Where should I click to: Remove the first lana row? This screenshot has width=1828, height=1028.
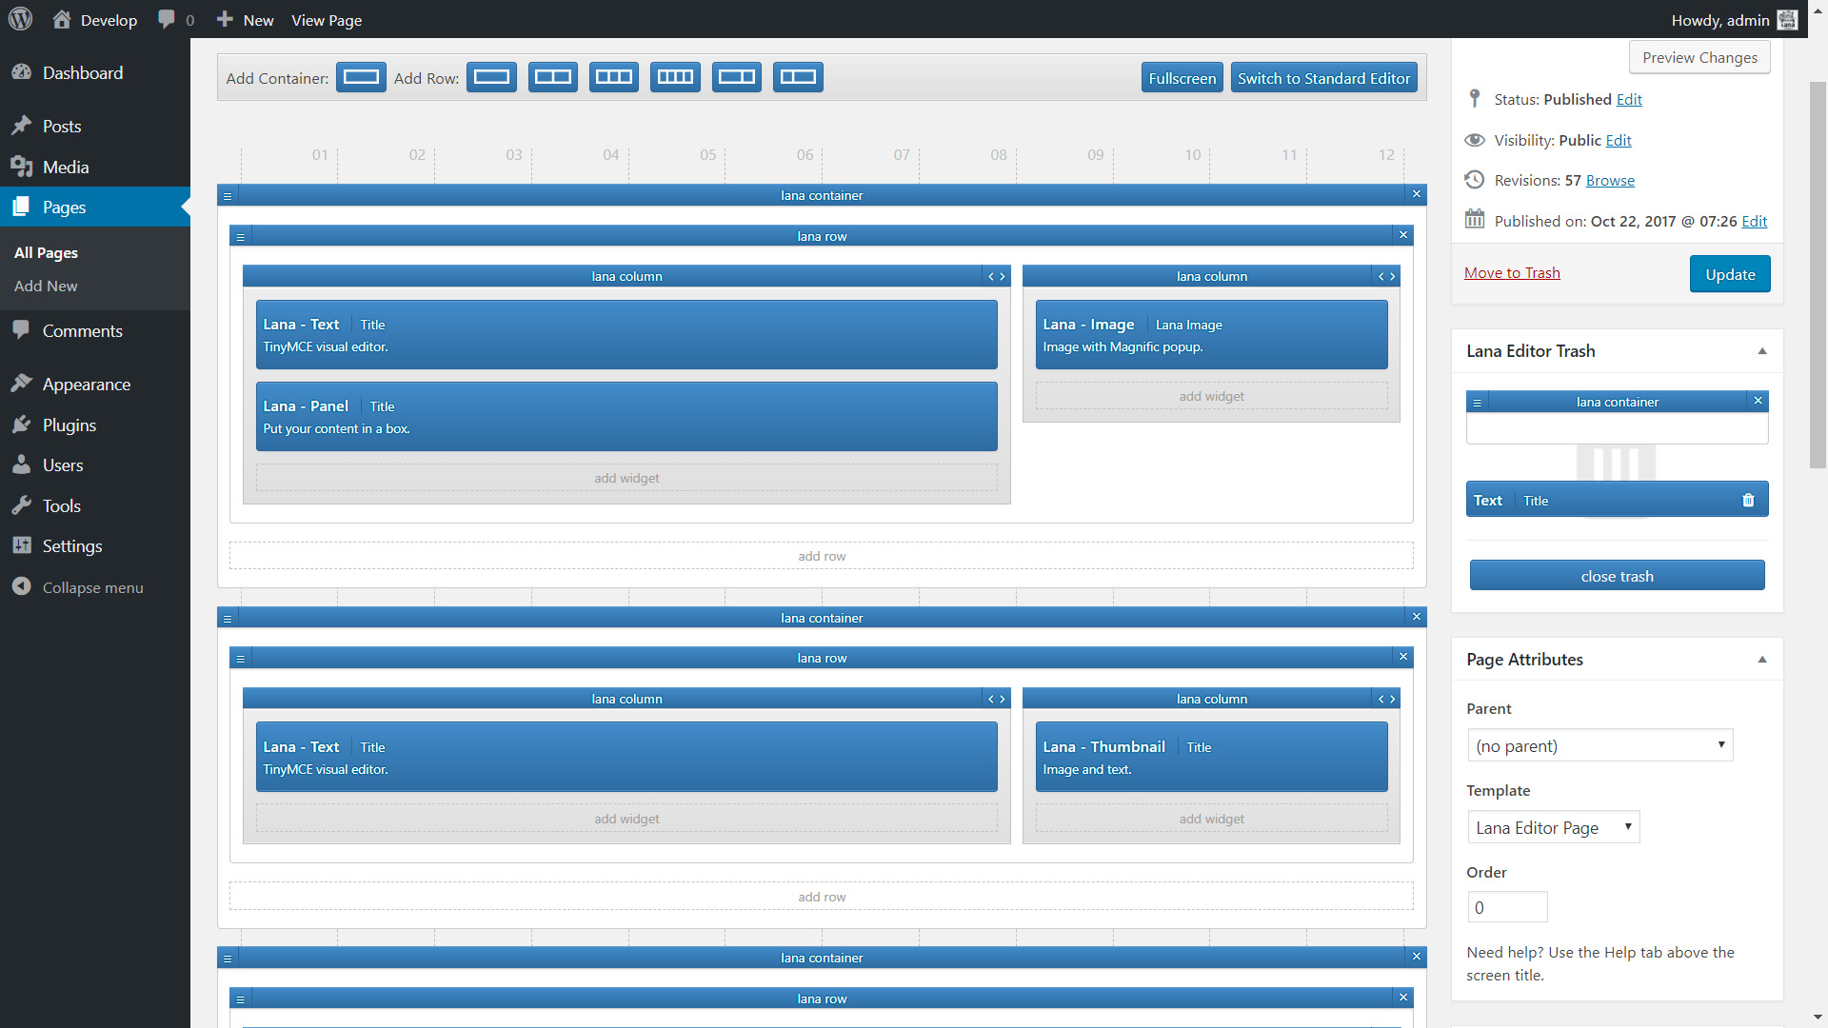tap(1402, 235)
